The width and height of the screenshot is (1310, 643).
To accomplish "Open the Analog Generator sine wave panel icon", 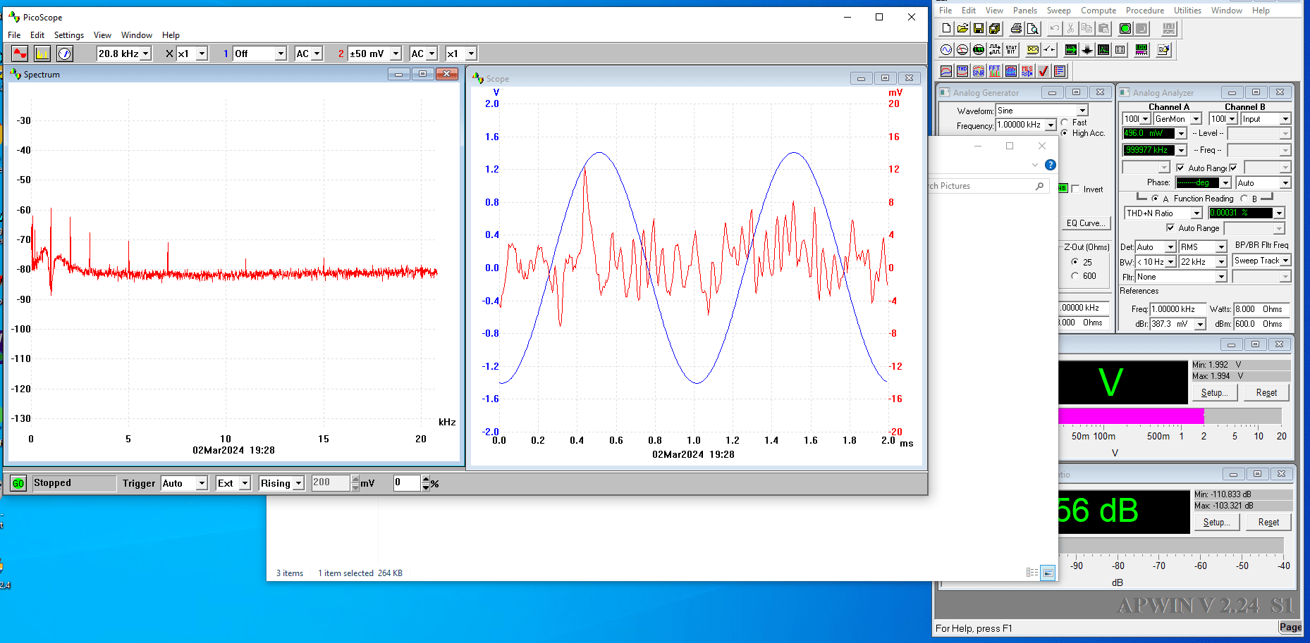I will 946,49.
